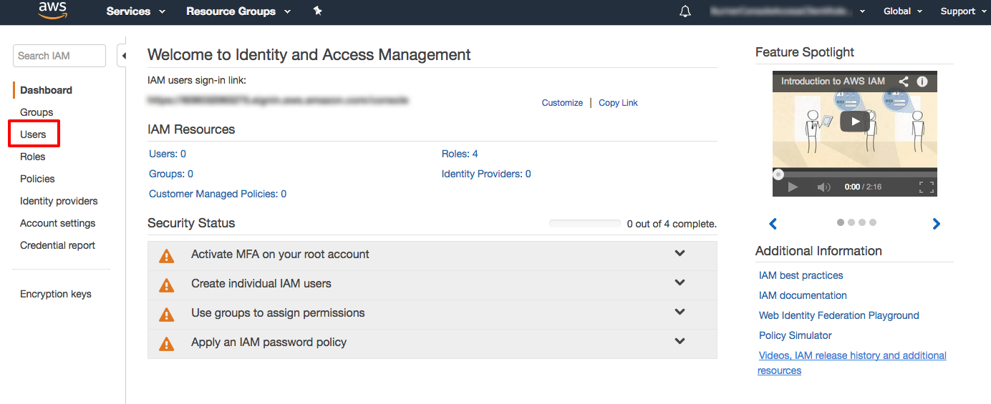Expand Create individual IAM users section
This screenshot has width=991, height=404.
pos(432,285)
